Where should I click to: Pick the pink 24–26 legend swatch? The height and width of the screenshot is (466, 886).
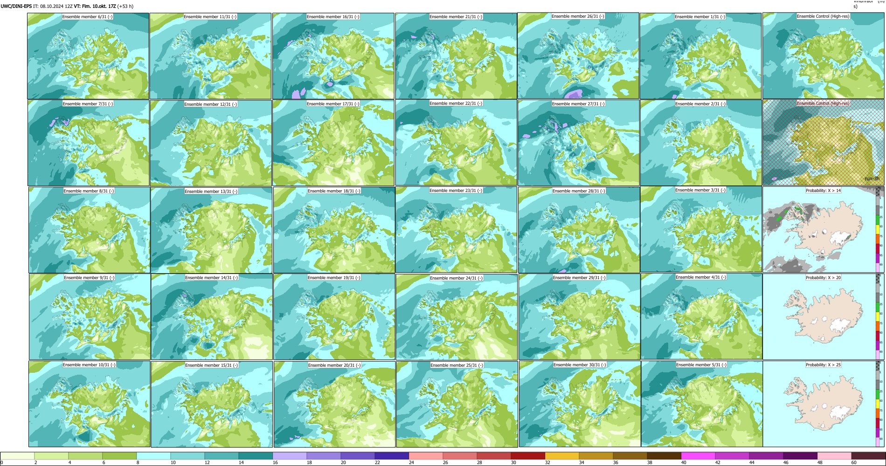point(426,456)
